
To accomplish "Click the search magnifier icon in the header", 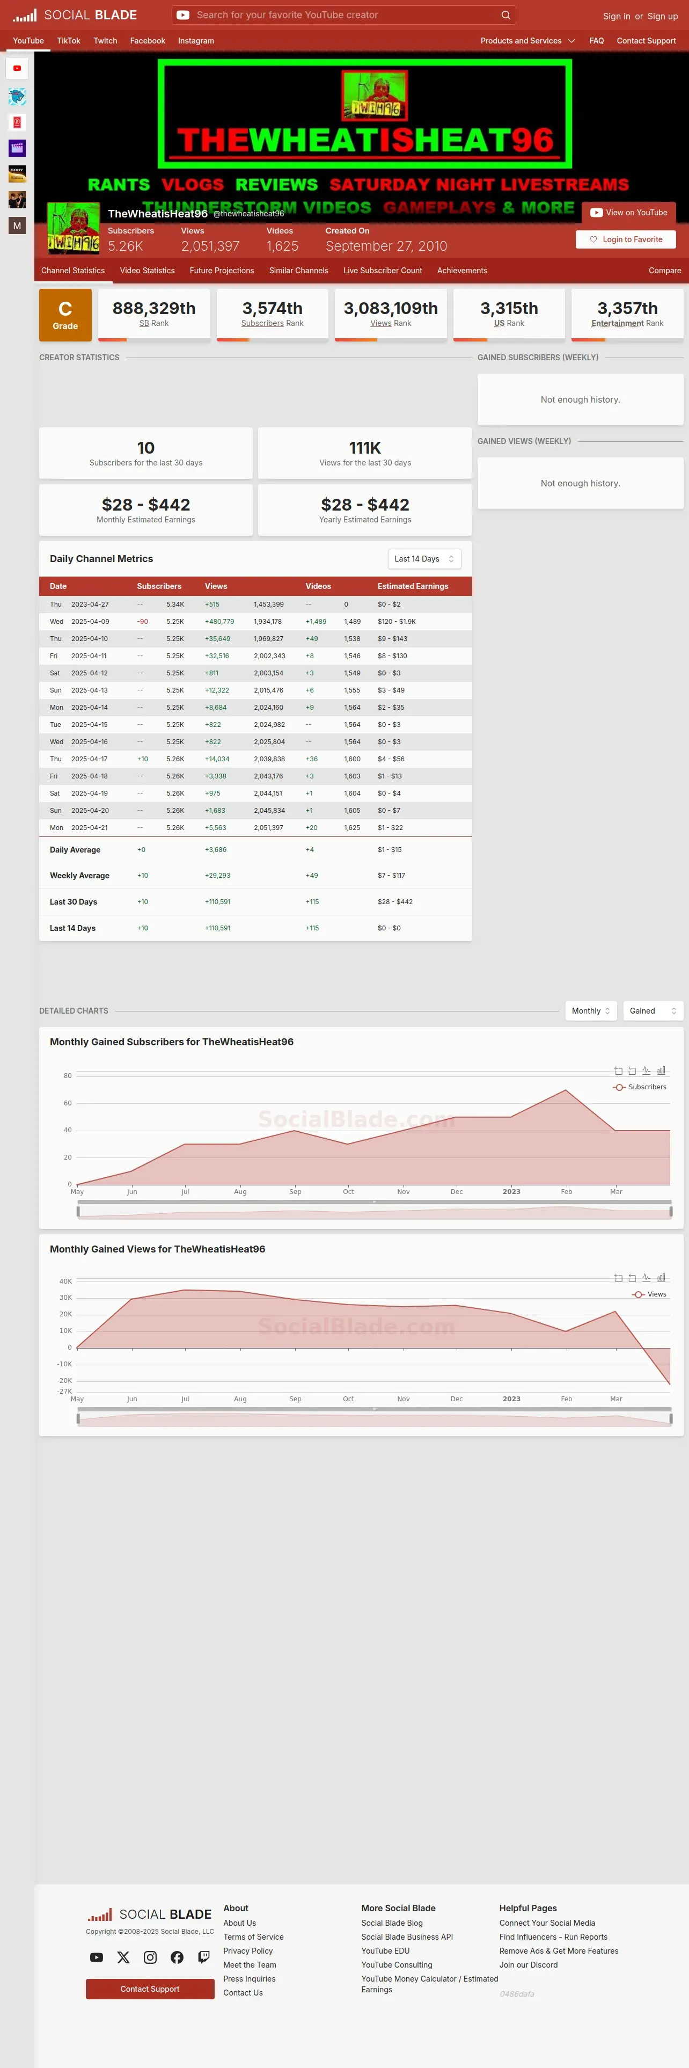I will [x=505, y=14].
